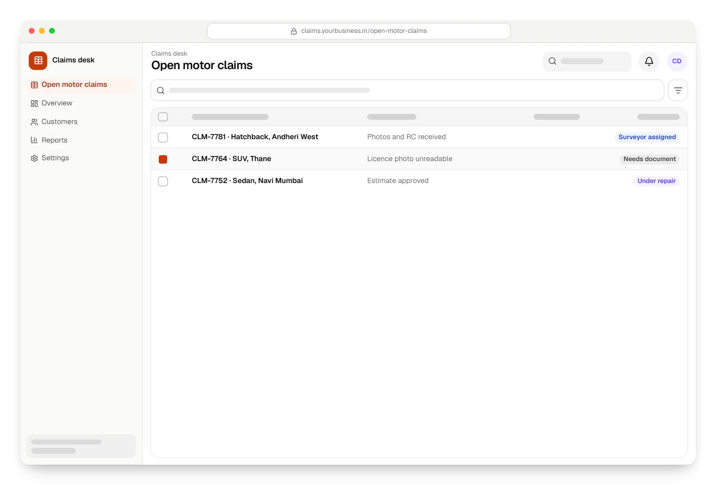Focus the claims list search field
716x485 pixels.
407,90
